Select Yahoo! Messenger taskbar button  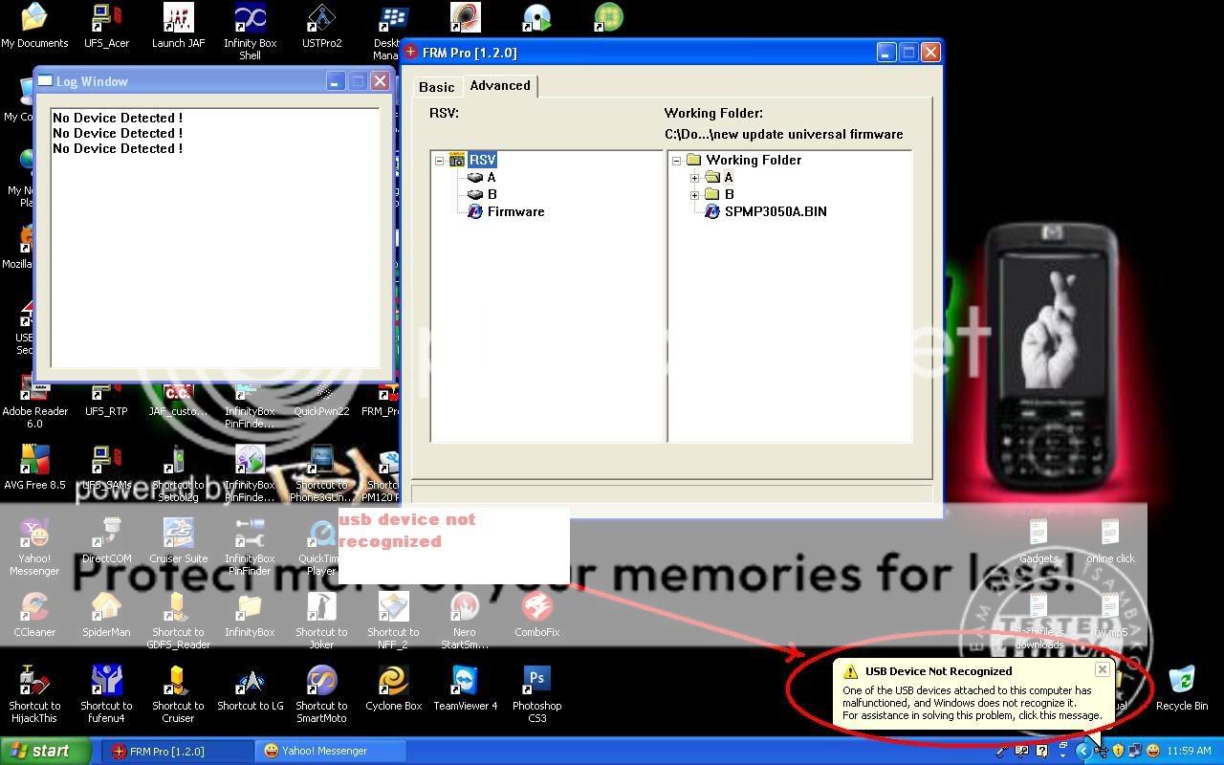pyautogui.click(x=332, y=751)
